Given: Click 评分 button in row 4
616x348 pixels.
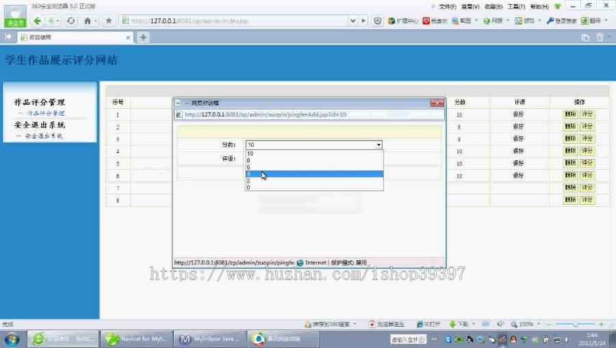Looking at the screenshot, I should tap(587, 151).
